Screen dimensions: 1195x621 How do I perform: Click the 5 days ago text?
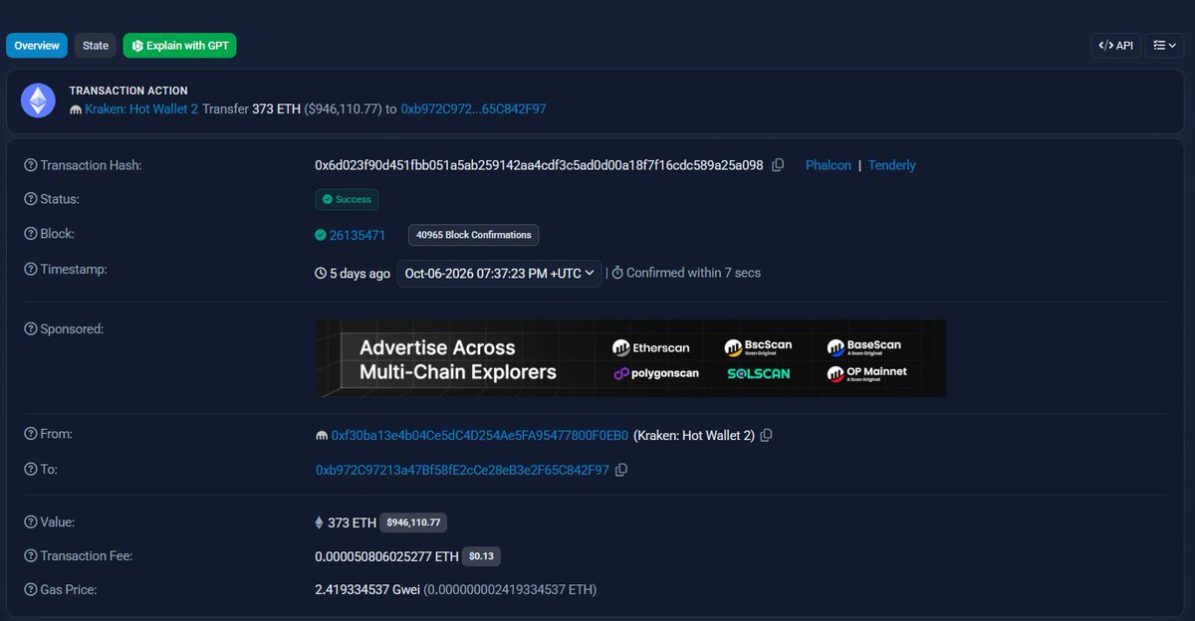(x=359, y=273)
